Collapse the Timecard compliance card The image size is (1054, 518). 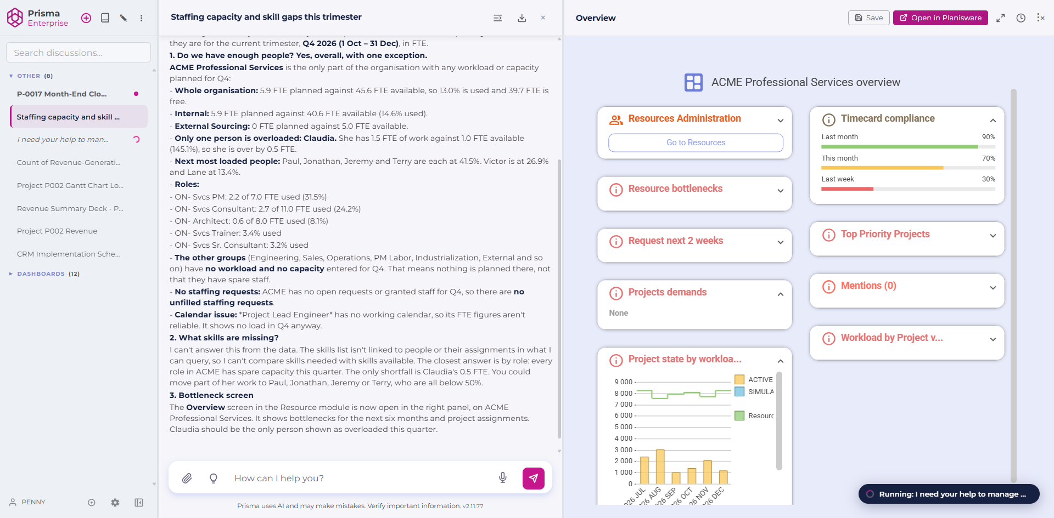coord(993,121)
